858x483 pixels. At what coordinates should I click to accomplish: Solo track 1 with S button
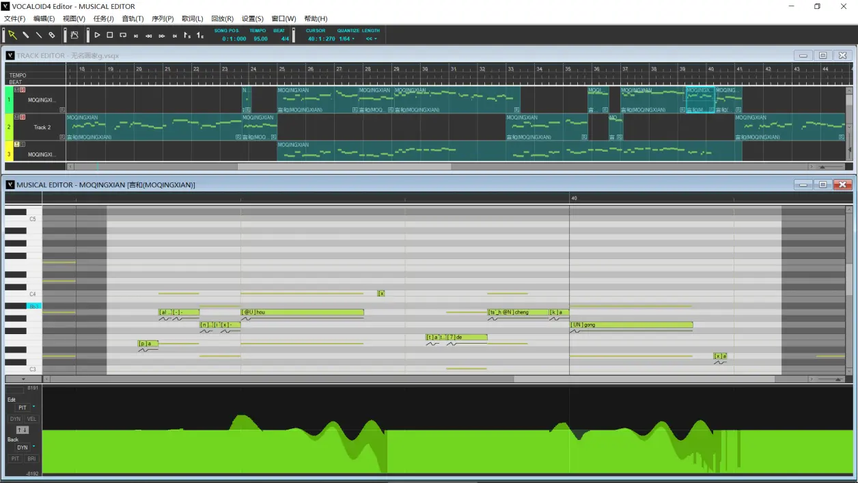23,89
